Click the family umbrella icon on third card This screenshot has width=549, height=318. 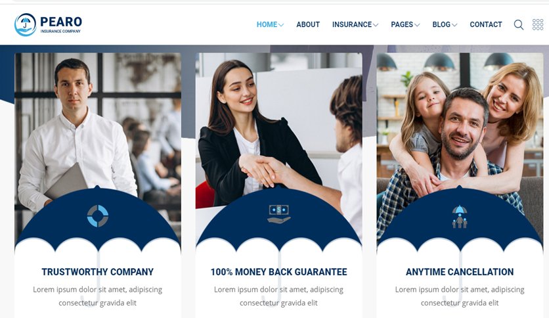pos(460,216)
